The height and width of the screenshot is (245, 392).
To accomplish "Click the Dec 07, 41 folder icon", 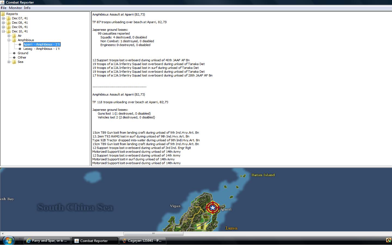I will tap(8, 18).
